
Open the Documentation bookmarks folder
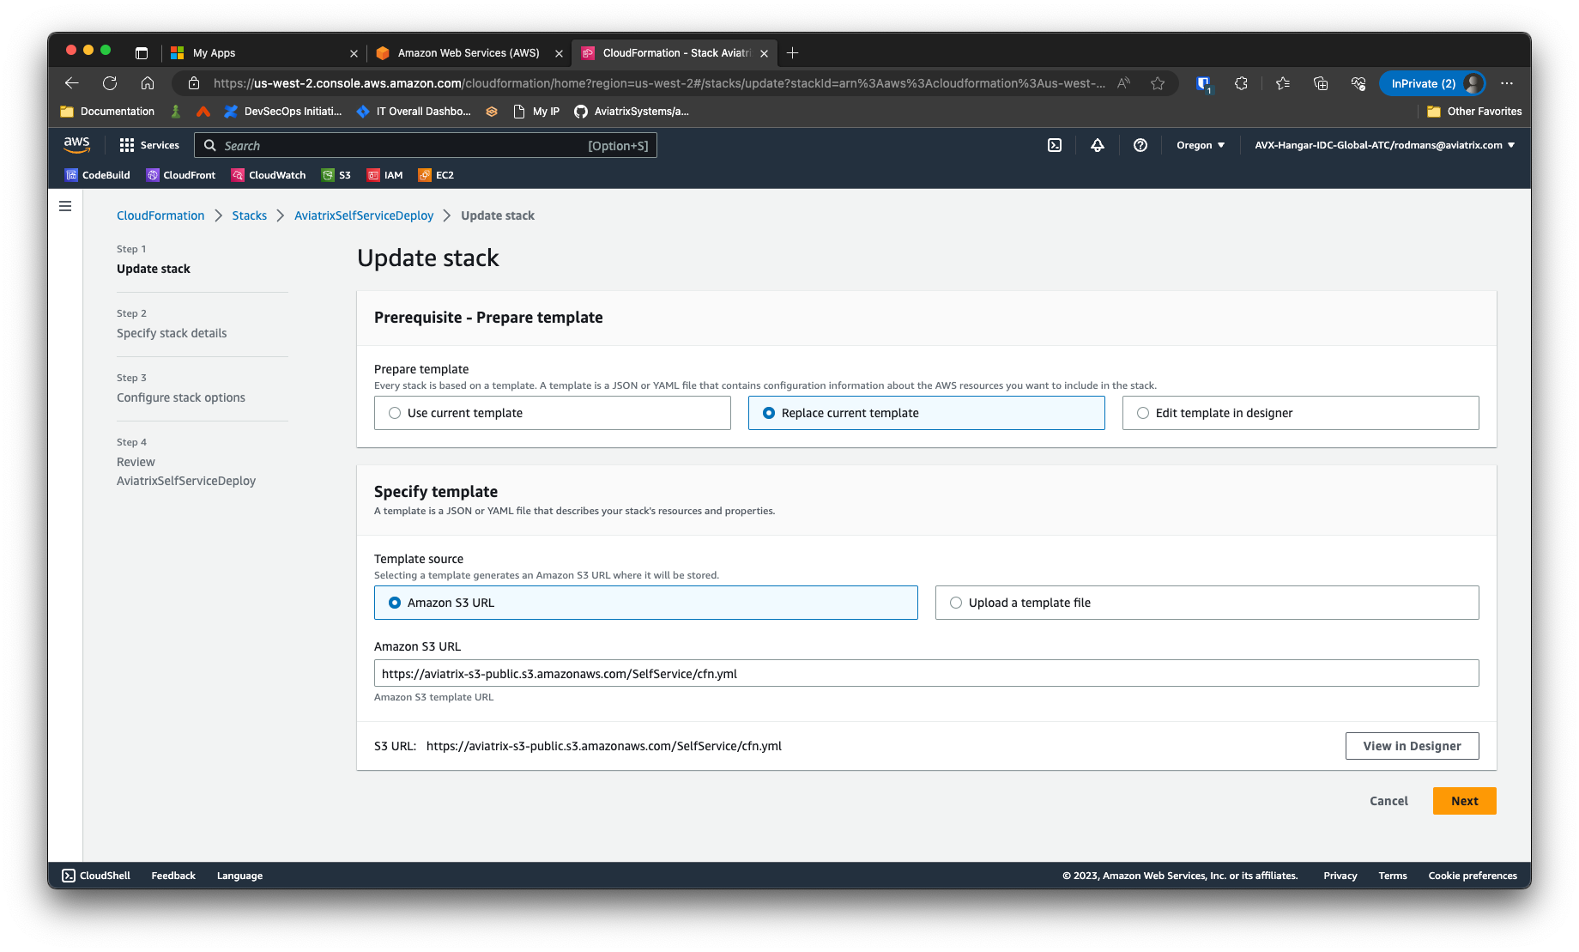[108, 112]
